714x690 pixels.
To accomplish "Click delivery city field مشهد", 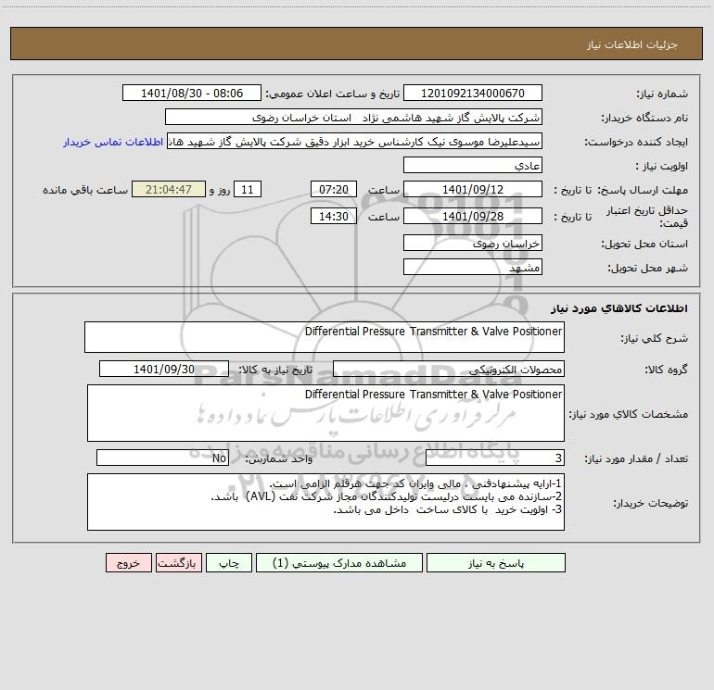I will coord(473,267).
